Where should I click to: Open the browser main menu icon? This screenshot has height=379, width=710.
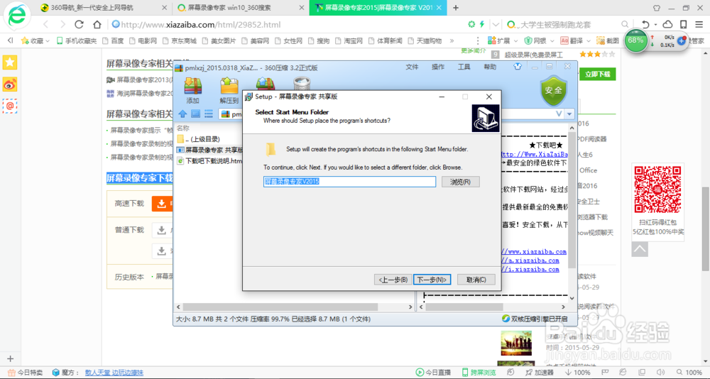pos(699,24)
